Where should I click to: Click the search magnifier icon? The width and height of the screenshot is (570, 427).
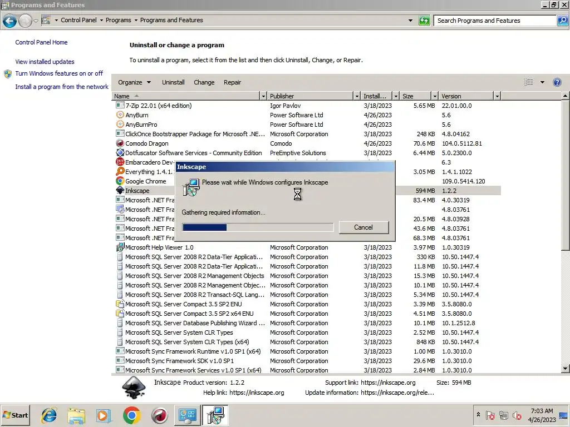(562, 21)
